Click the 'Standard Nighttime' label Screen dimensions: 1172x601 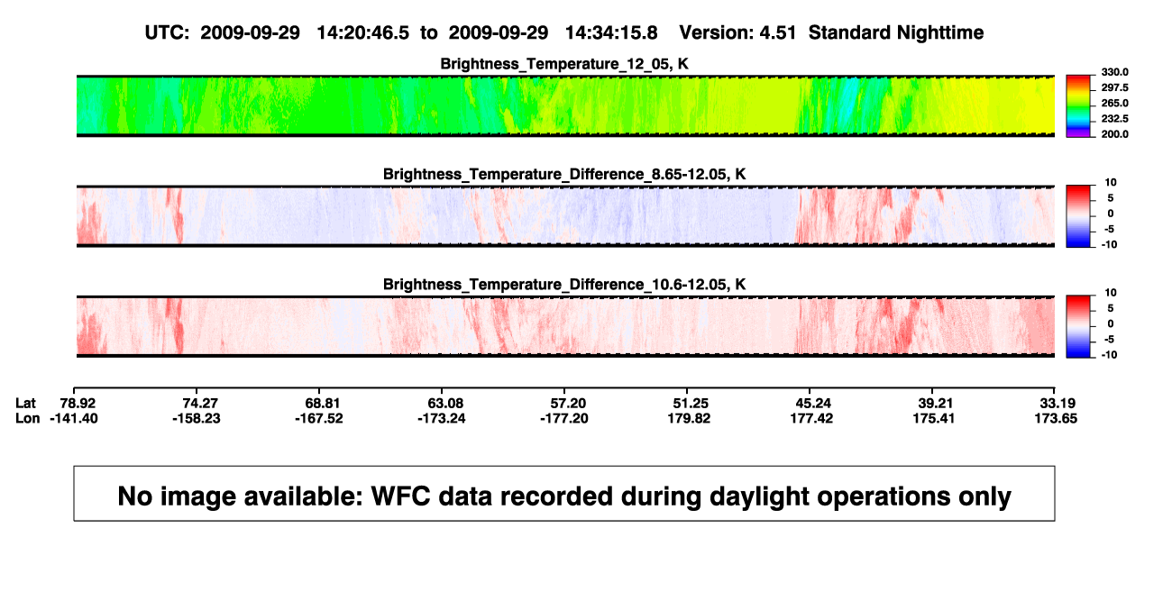click(x=896, y=32)
